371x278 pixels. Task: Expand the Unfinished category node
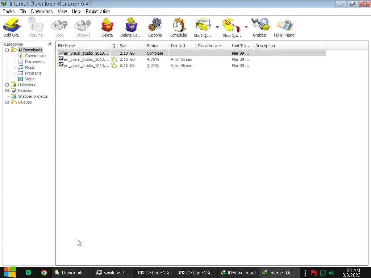point(7,85)
